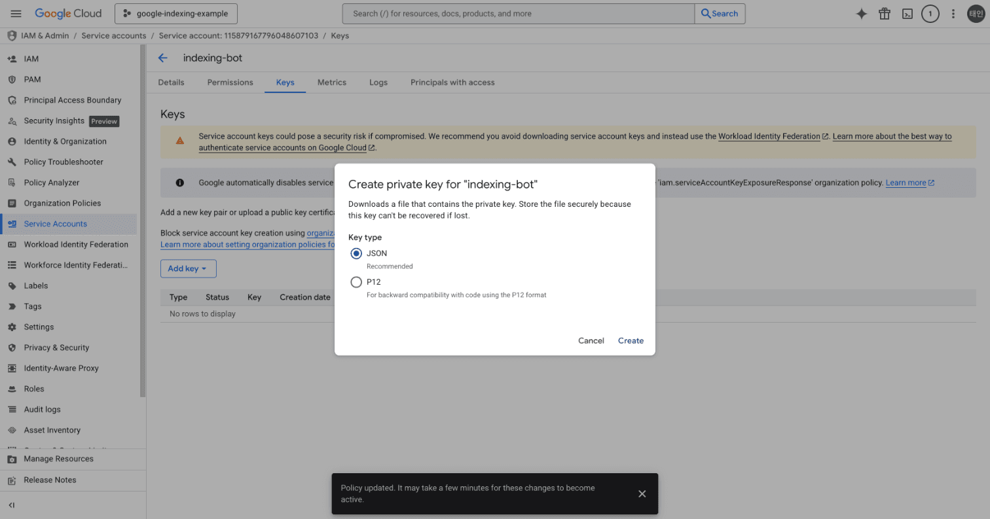Select the P12 key type radio button
Image resolution: width=990 pixels, height=519 pixels.
click(356, 282)
